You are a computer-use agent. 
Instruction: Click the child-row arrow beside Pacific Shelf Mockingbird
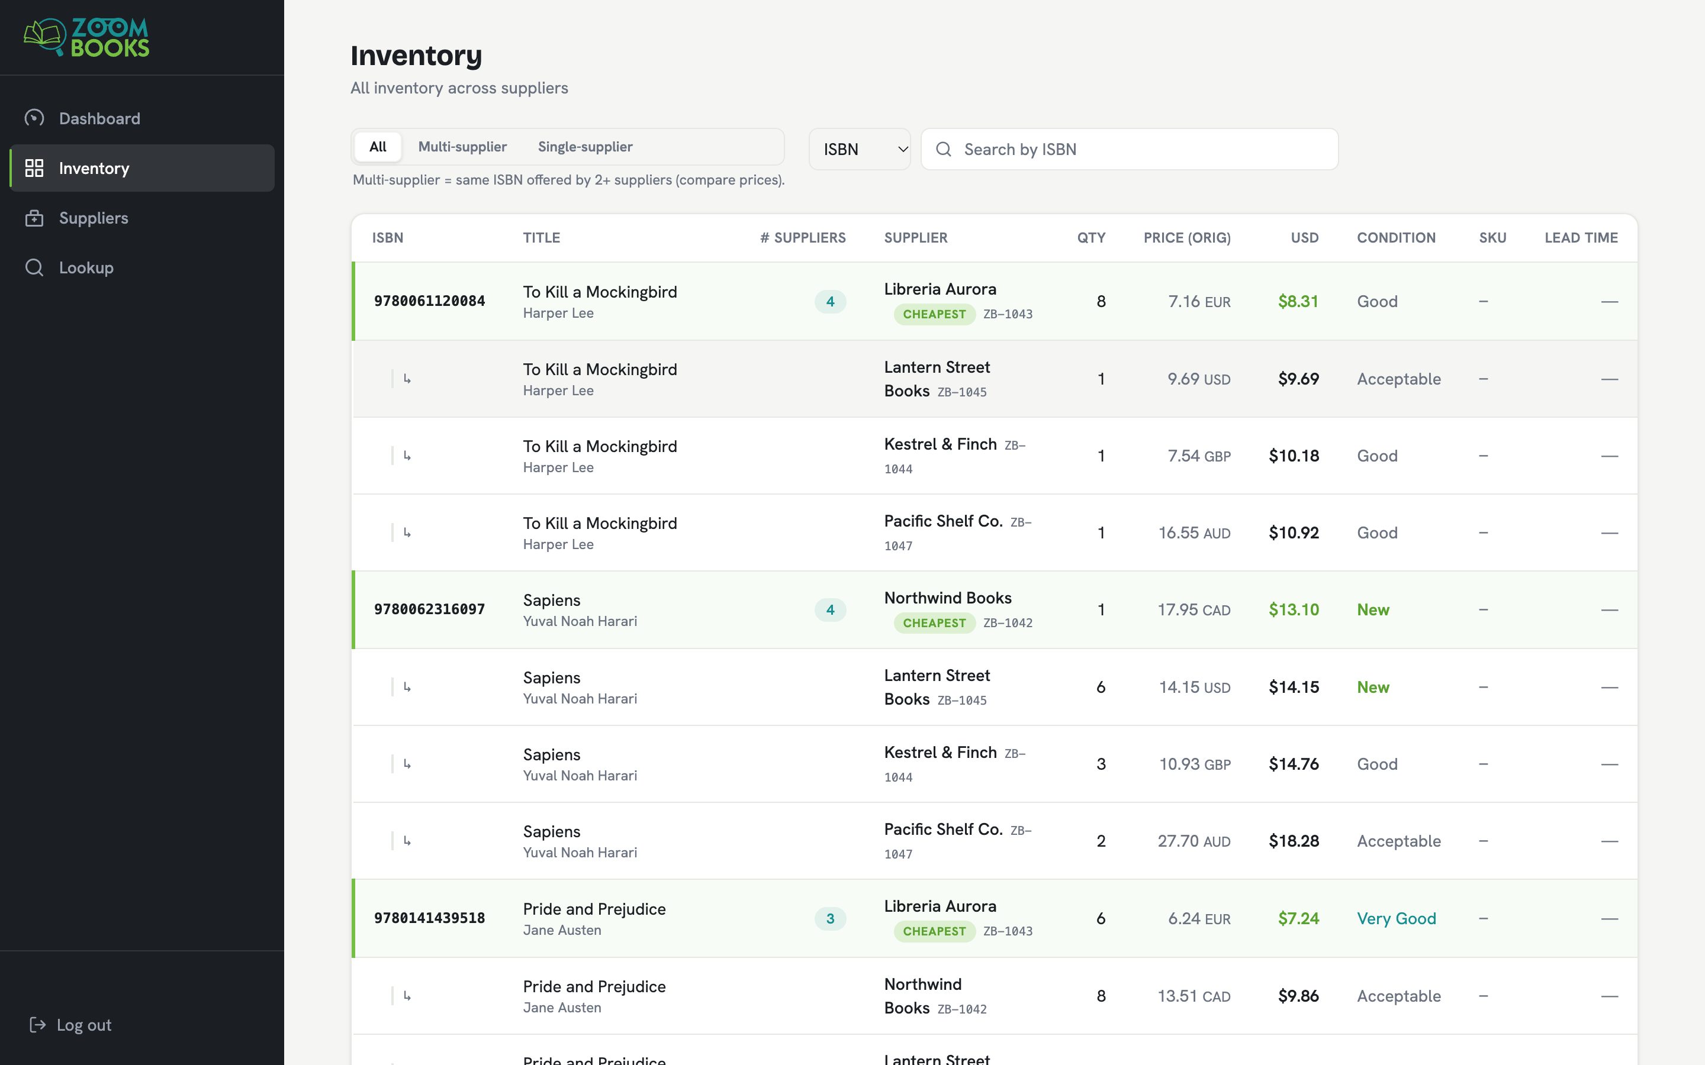(x=407, y=532)
